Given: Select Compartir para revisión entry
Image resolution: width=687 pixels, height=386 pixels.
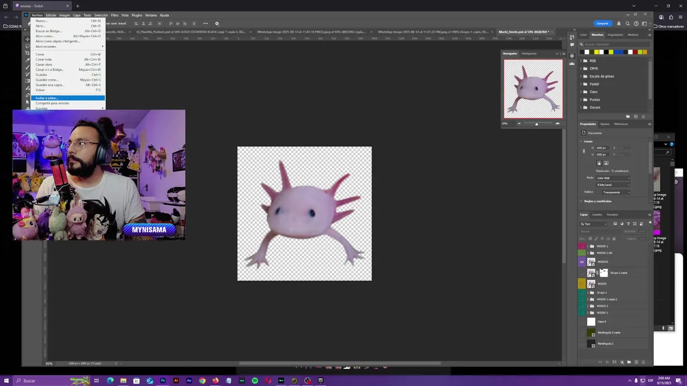Looking at the screenshot, I should [x=68, y=103].
